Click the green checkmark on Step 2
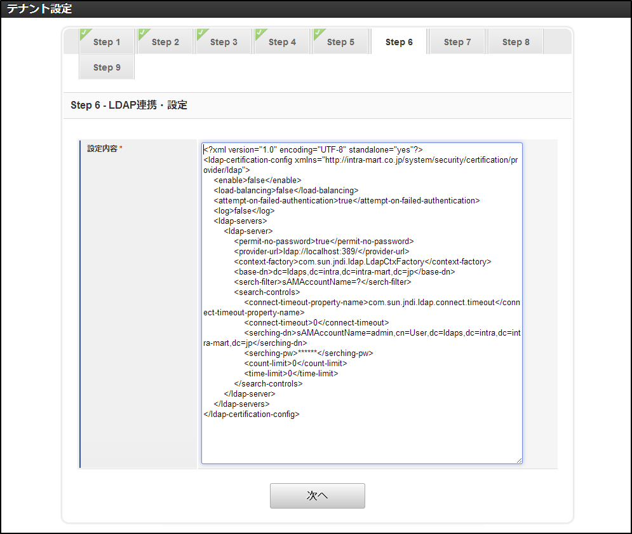The width and height of the screenshot is (632, 534). [x=143, y=33]
